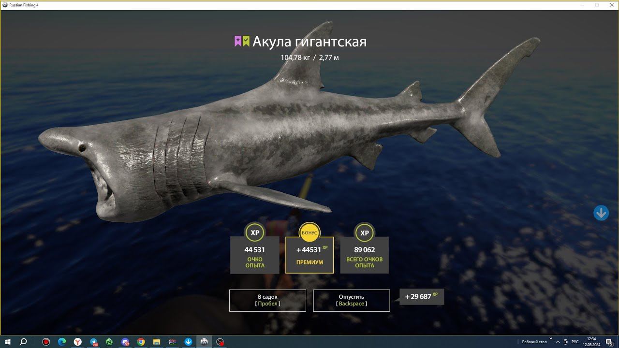The width and height of the screenshot is (619, 348).
Task: Launch Microsoft Edge from the taskbar
Action: pyautogui.click(x=62, y=342)
